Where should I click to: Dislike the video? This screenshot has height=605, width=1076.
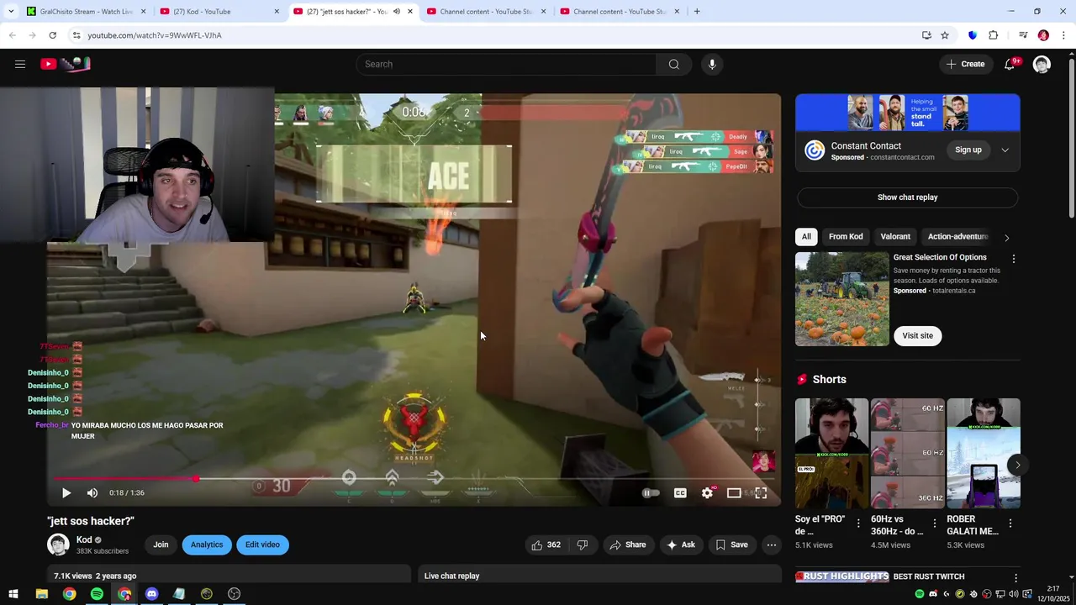pyautogui.click(x=582, y=544)
